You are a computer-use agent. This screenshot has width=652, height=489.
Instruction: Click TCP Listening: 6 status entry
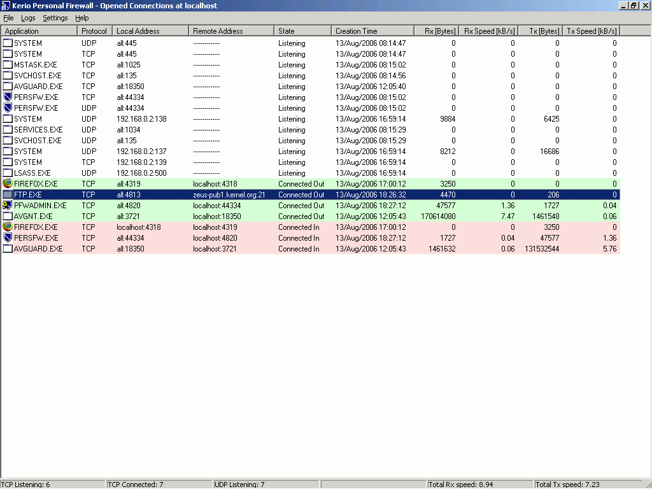53,485
